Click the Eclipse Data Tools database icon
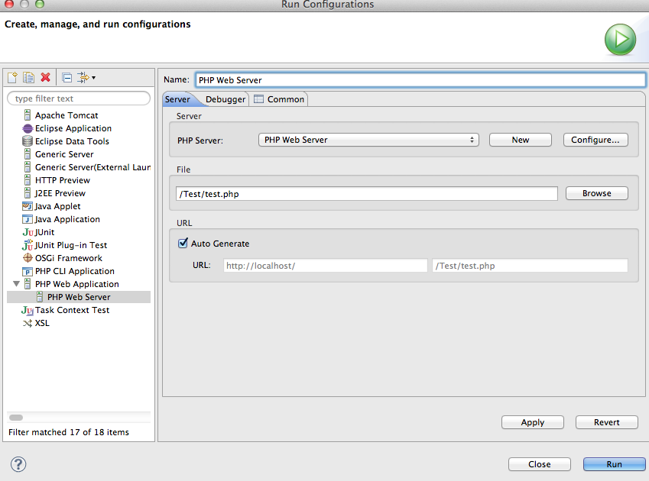Screen dimensions: 649x481 tap(28, 141)
